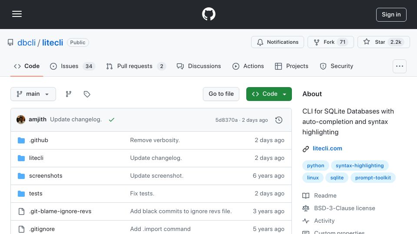Go to GitHub homepage via Octocat logo
This screenshot has height=234, width=417.
coord(208,14)
